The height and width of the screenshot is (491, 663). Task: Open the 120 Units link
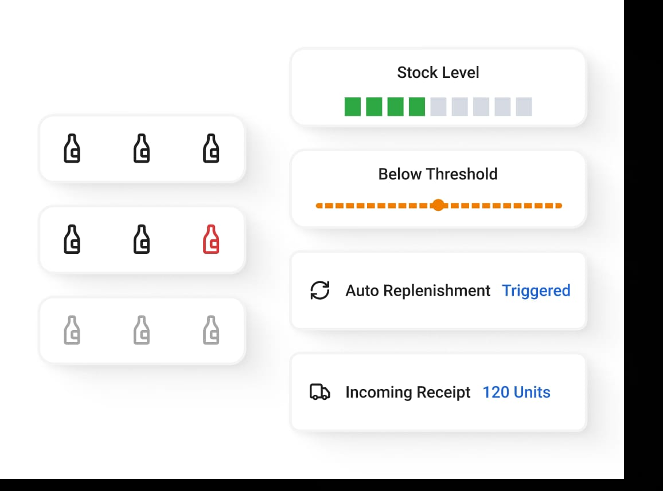[x=516, y=392]
